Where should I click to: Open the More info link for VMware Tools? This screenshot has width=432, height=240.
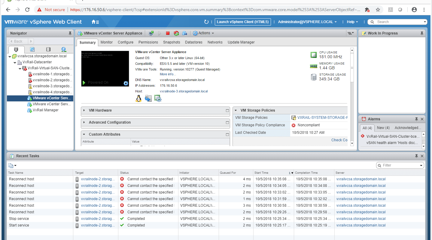point(168,74)
